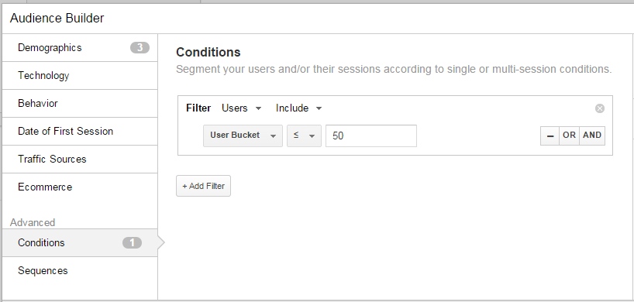
Task: Open the Include dropdown
Action: 299,108
